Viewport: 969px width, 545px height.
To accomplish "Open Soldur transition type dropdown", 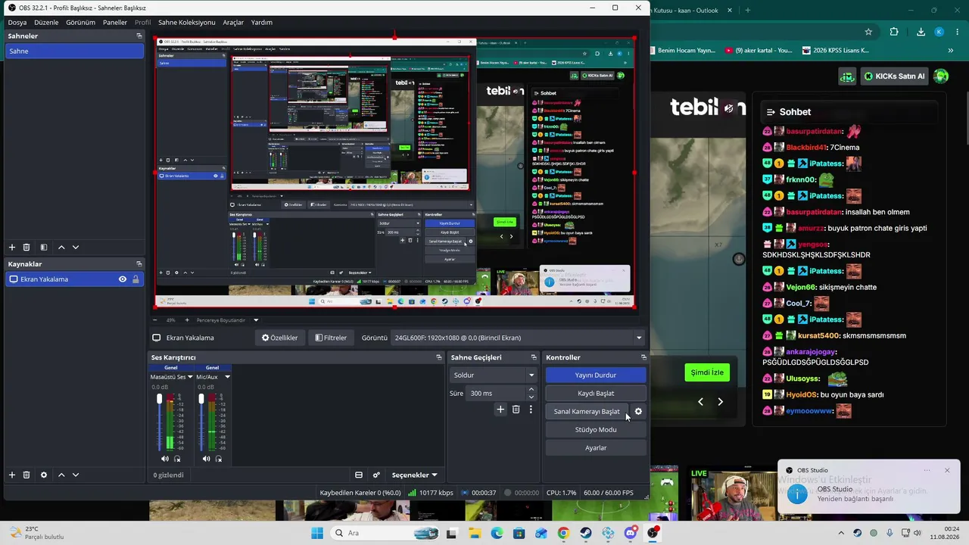I will pyautogui.click(x=494, y=375).
